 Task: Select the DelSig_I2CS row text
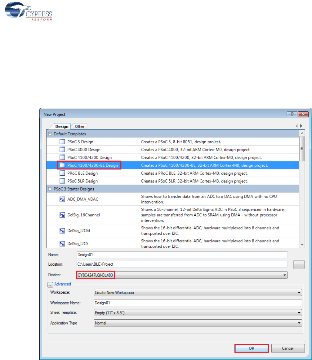pos(78,244)
